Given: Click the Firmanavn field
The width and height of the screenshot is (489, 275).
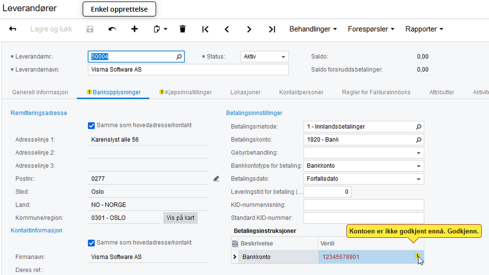Looking at the screenshot, I should click(x=148, y=257).
